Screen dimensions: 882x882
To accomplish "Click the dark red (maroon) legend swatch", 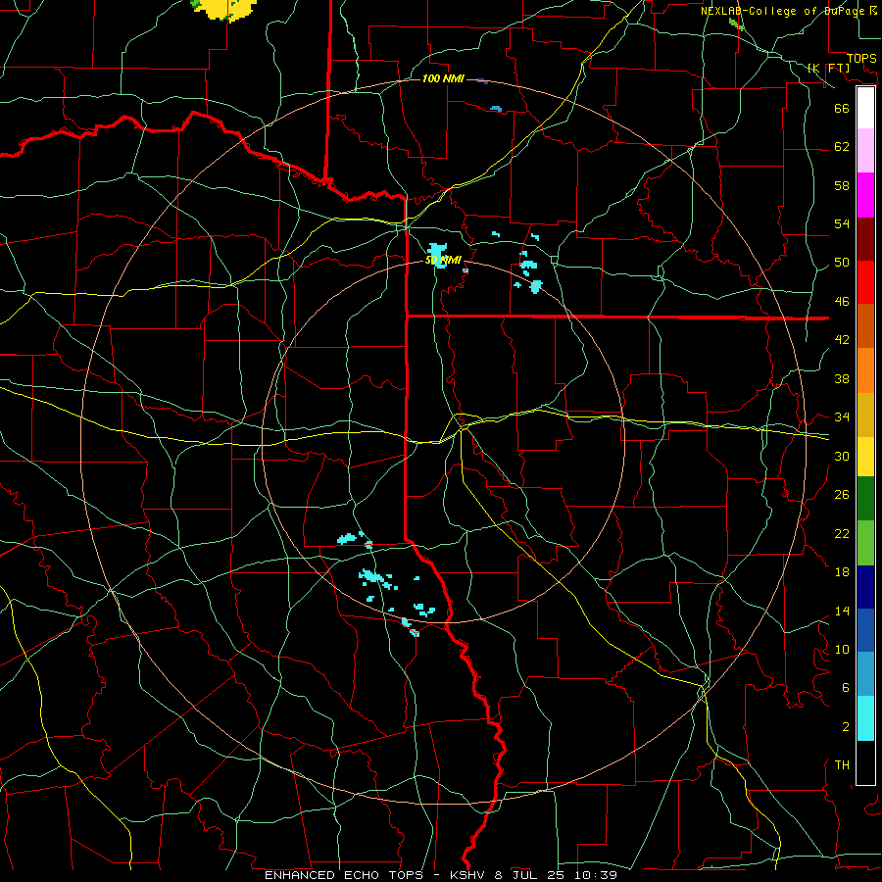I will (x=865, y=239).
